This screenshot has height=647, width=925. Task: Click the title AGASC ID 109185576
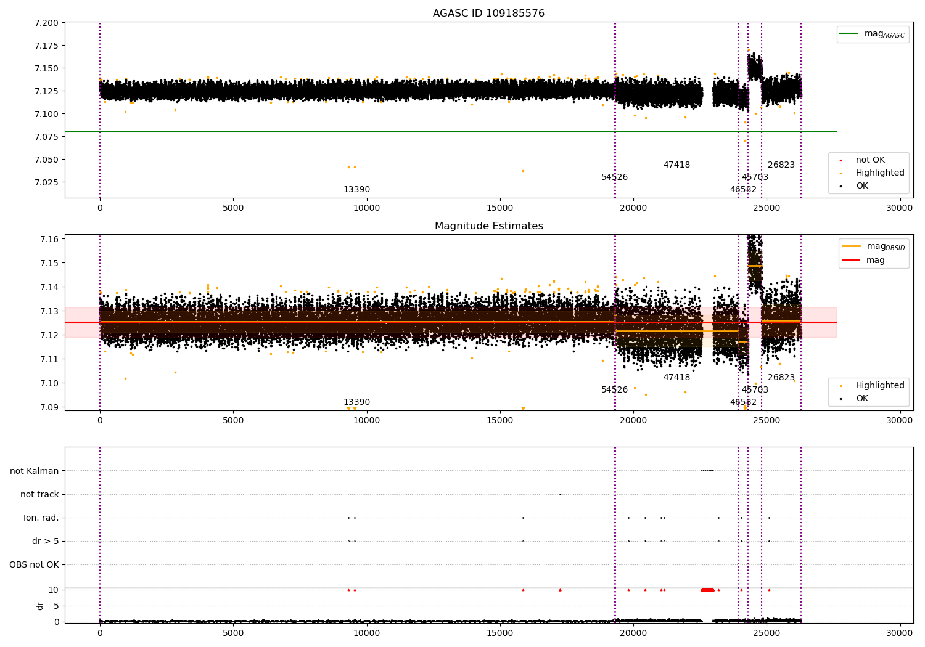[x=488, y=13]
